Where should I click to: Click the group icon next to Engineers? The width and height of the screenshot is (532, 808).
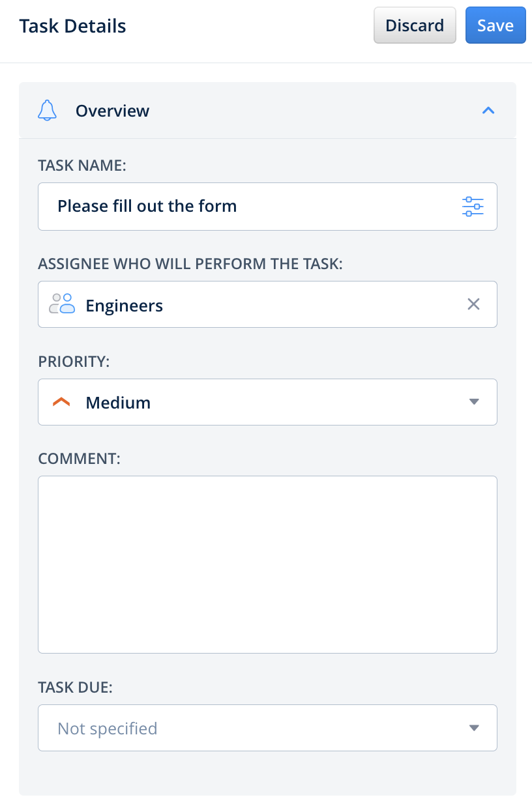coord(63,304)
